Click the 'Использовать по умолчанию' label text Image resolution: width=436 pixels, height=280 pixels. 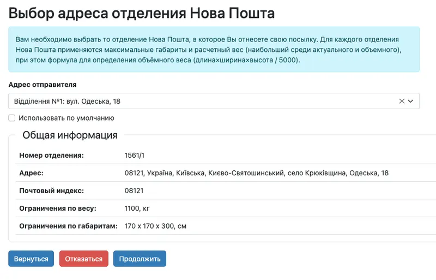(x=66, y=118)
